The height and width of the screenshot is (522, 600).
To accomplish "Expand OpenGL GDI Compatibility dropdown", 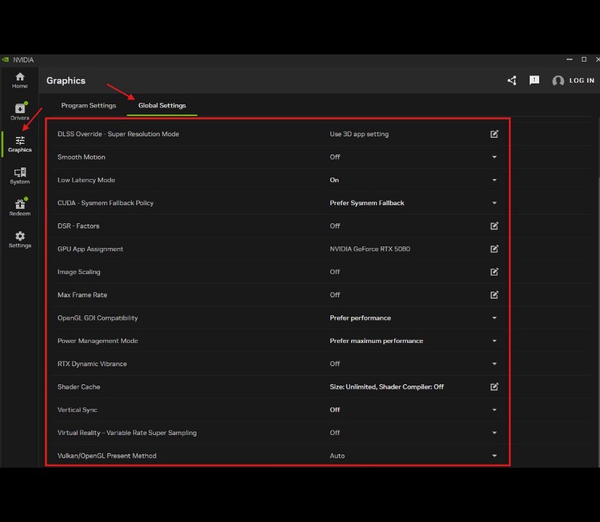I will tap(494, 318).
